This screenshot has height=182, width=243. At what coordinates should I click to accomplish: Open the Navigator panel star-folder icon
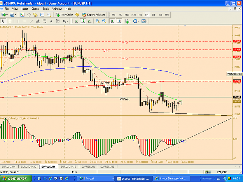[36, 15]
